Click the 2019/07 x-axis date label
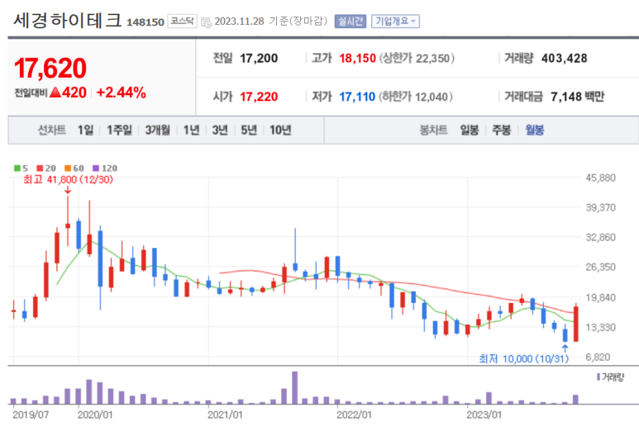The height and width of the screenshot is (427, 639). pos(31,415)
